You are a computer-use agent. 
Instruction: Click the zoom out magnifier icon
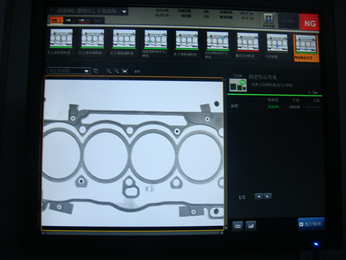(117, 71)
